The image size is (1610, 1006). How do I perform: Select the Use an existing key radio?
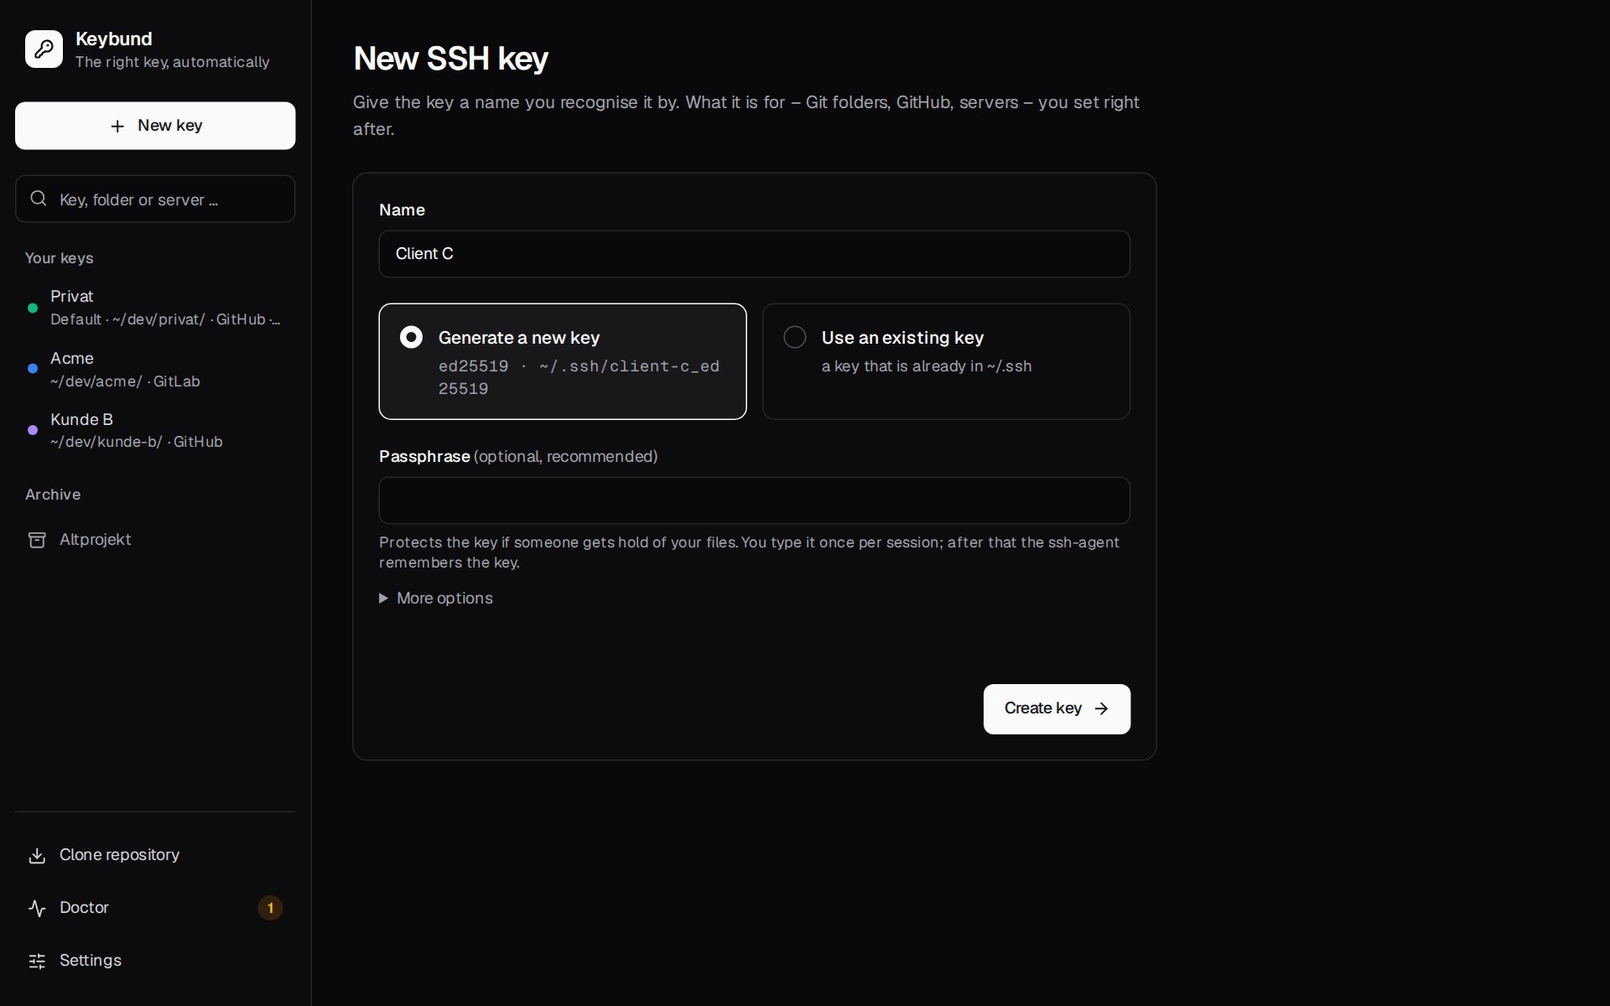pyautogui.click(x=795, y=337)
